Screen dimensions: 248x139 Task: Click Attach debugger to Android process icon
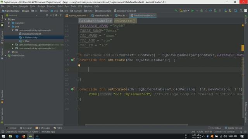click(215, 11)
